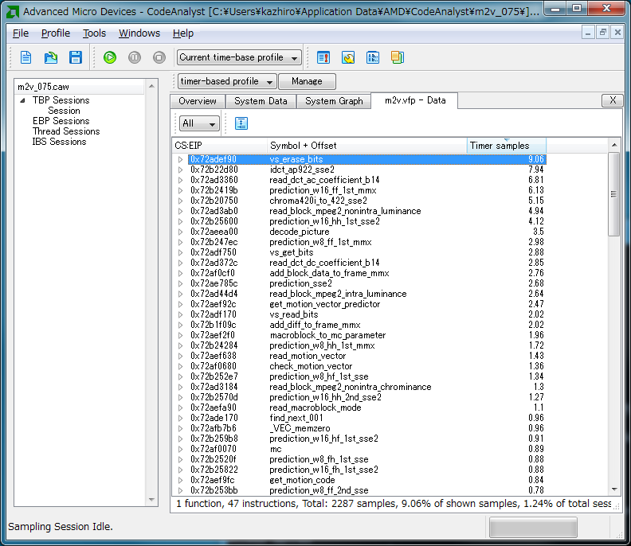
Task: Expand the vs_erase_bits row
Action: click(181, 159)
